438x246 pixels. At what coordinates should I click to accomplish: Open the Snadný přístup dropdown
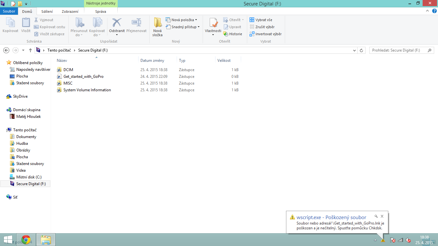click(198, 27)
